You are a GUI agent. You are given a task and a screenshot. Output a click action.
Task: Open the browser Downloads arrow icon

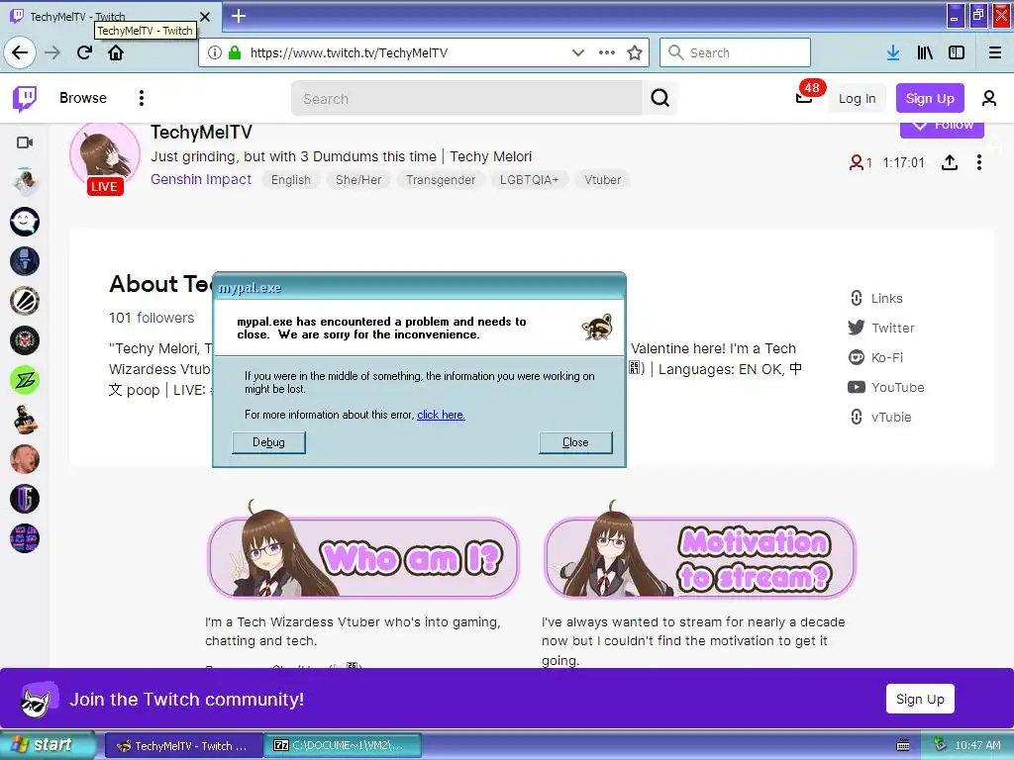click(x=893, y=52)
